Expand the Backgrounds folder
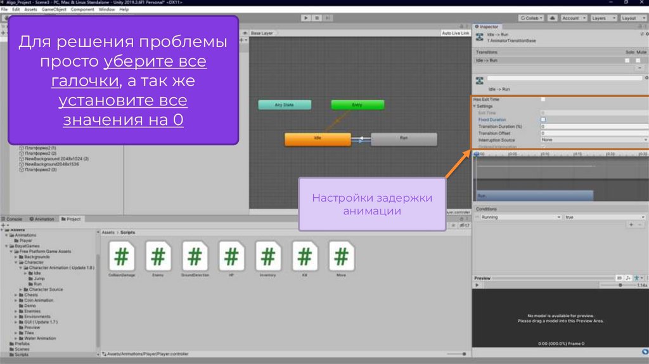This screenshot has height=364, width=649. (x=16, y=257)
